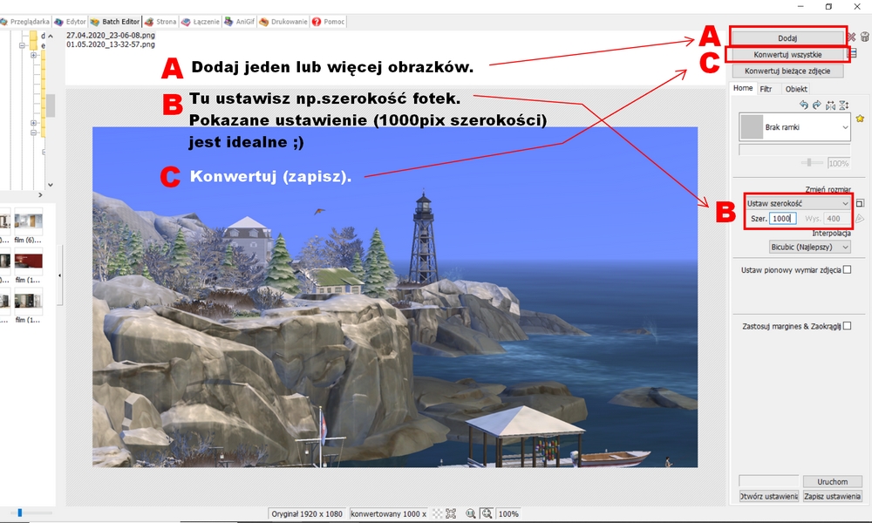Viewport: 872px width, 523px height.
Task: Select the film (6) thumbnail
Action: (29, 221)
